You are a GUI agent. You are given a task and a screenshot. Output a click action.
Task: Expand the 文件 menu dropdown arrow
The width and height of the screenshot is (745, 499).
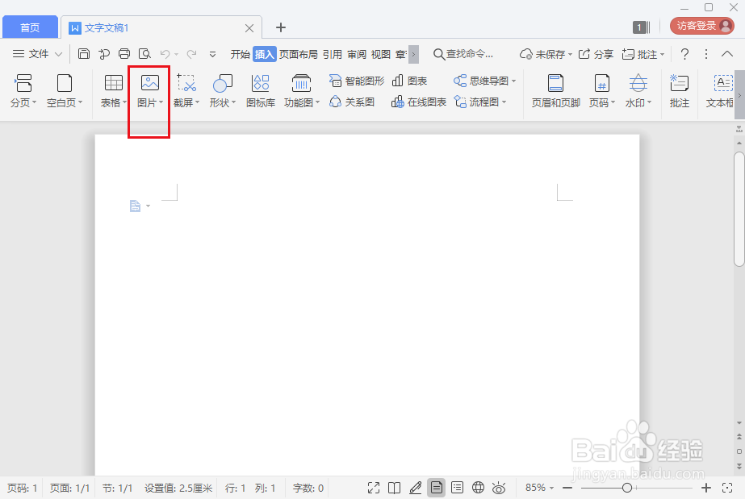[58, 54]
